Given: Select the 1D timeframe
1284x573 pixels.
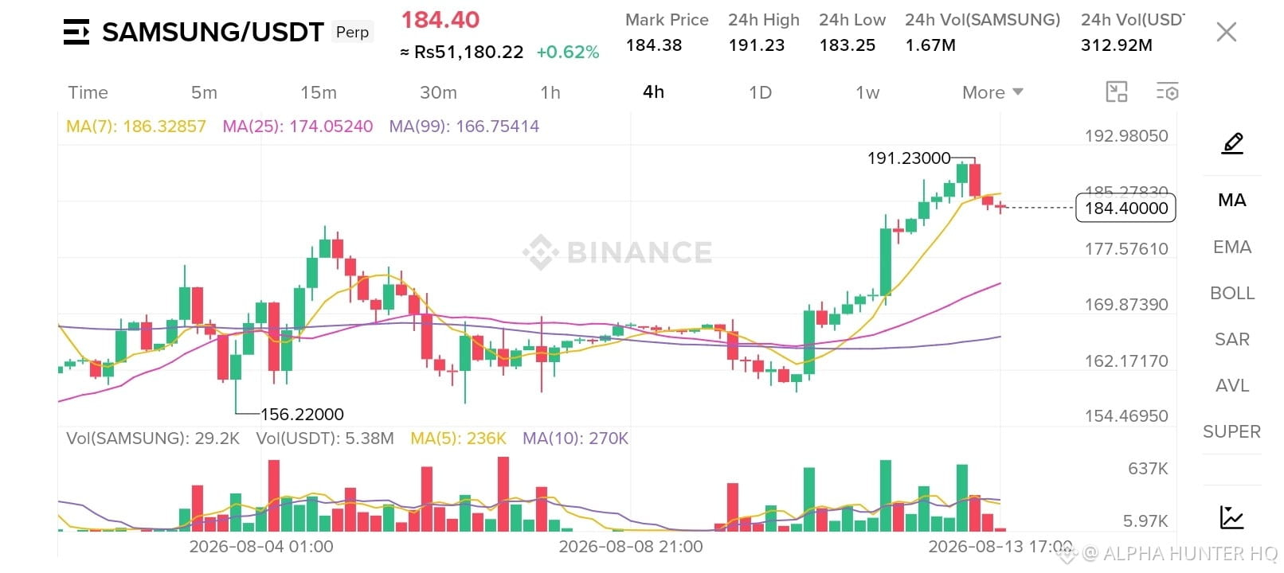Looking at the screenshot, I should [761, 92].
